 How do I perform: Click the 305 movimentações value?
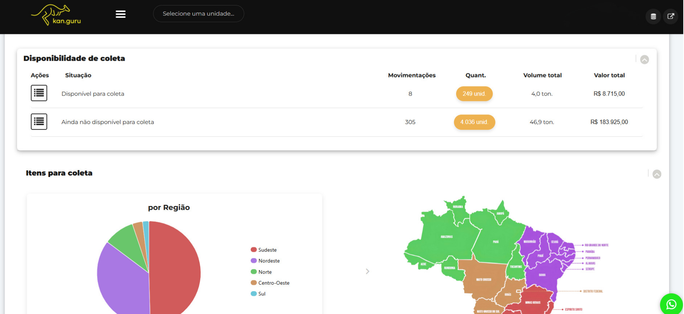(410, 122)
